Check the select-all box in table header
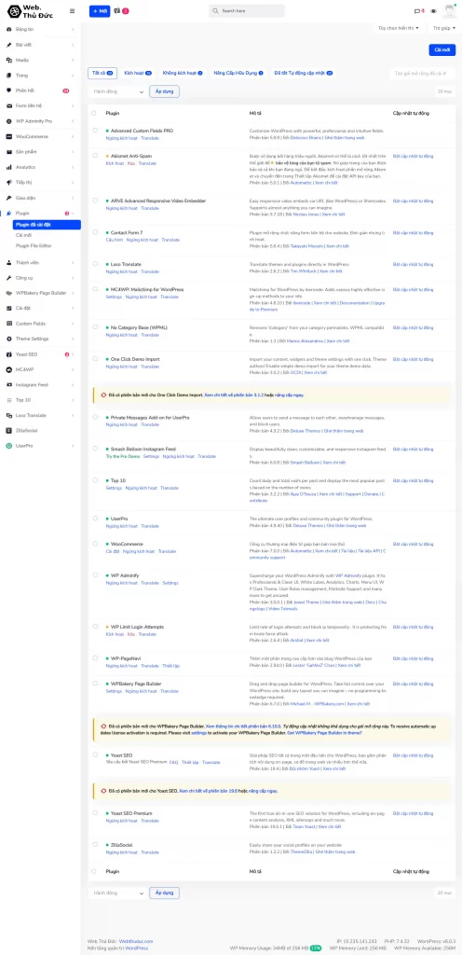Screen dimensions: 462x955 coord(94,113)
